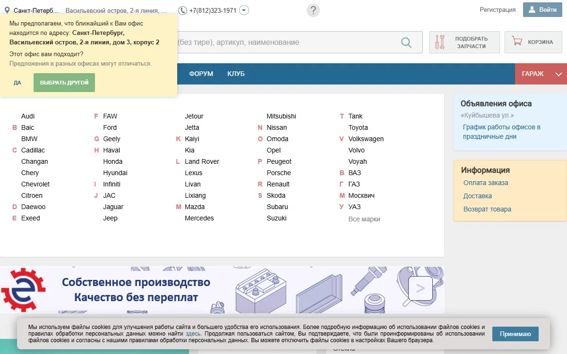Open the help question mark icon
The image size is (567, 354).
[313, 10]
